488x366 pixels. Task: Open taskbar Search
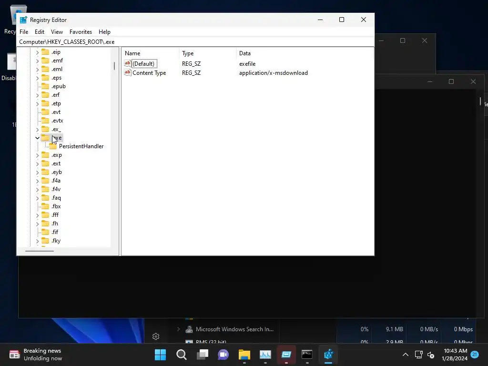tap(182, 355)
